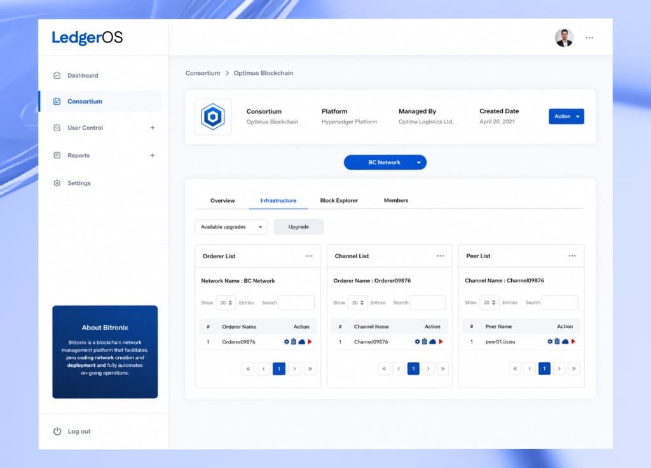Switch to the Members tab
The width and height of the screenshot is (651, 468).
[x=395, y=200]
